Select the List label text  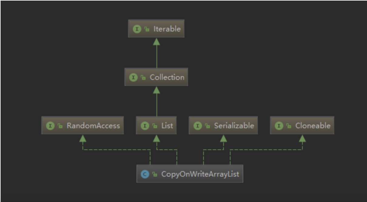[x=167, y=126]
